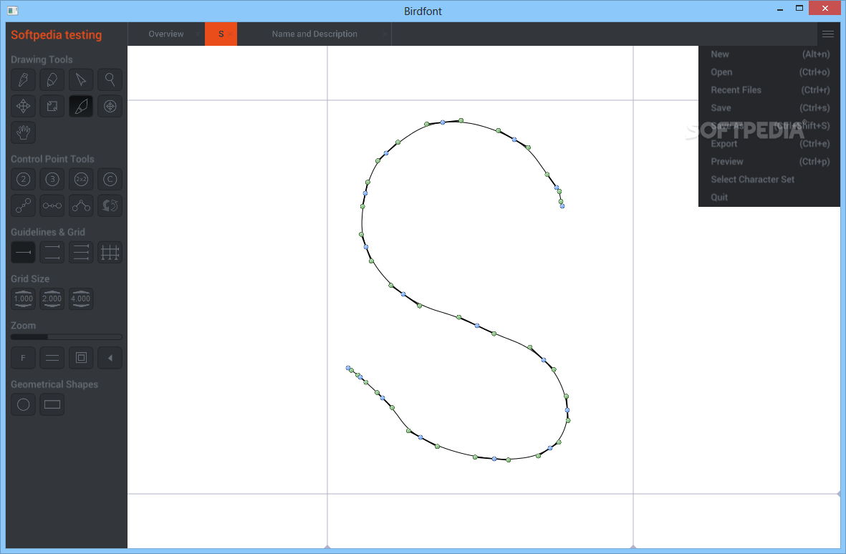
Task: Maximize the Birdfont window
Action: pos(799,8)
